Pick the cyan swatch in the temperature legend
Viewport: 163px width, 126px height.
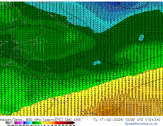pyautogui.click(x=31, y=123)
